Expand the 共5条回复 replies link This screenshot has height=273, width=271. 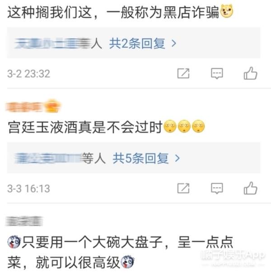(x=140, y=158)
